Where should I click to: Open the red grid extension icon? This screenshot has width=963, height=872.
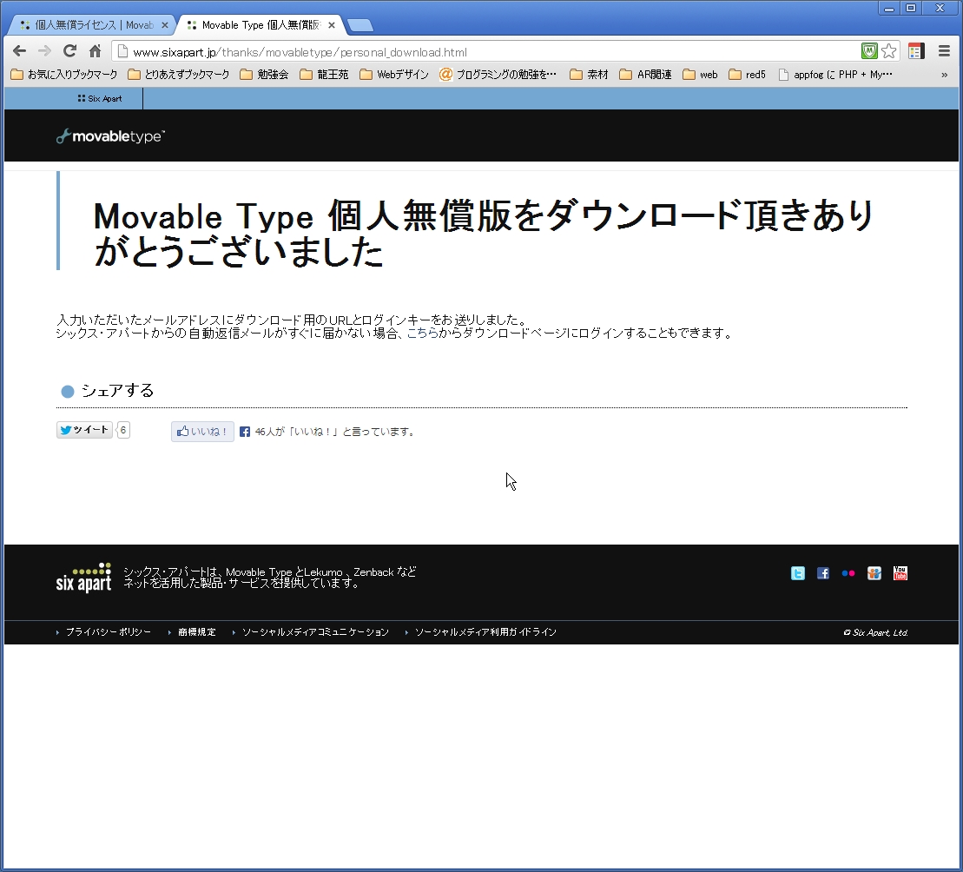click(916, 51)
